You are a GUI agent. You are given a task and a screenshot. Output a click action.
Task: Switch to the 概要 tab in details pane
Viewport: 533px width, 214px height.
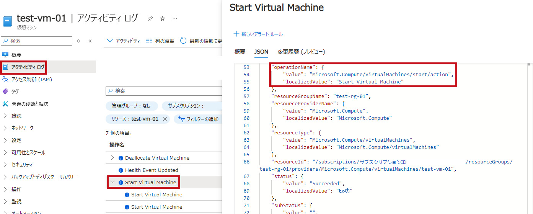click(x=240, y=52)
